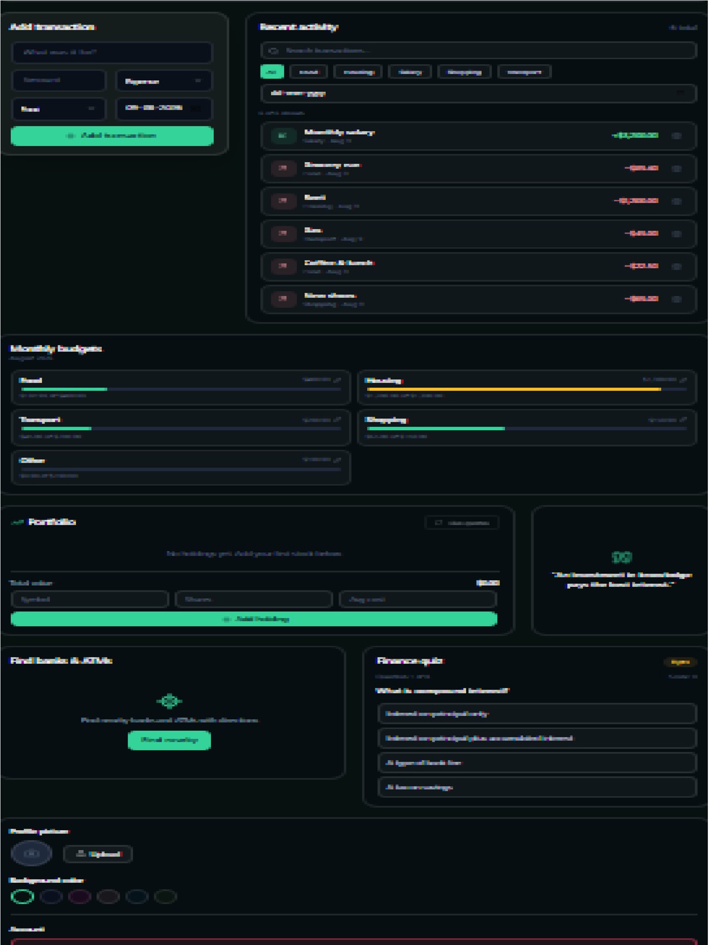Click the locate icon in Find banks & ATMs
This screenshot has width=709, height=945.
[x=169, y=701]
